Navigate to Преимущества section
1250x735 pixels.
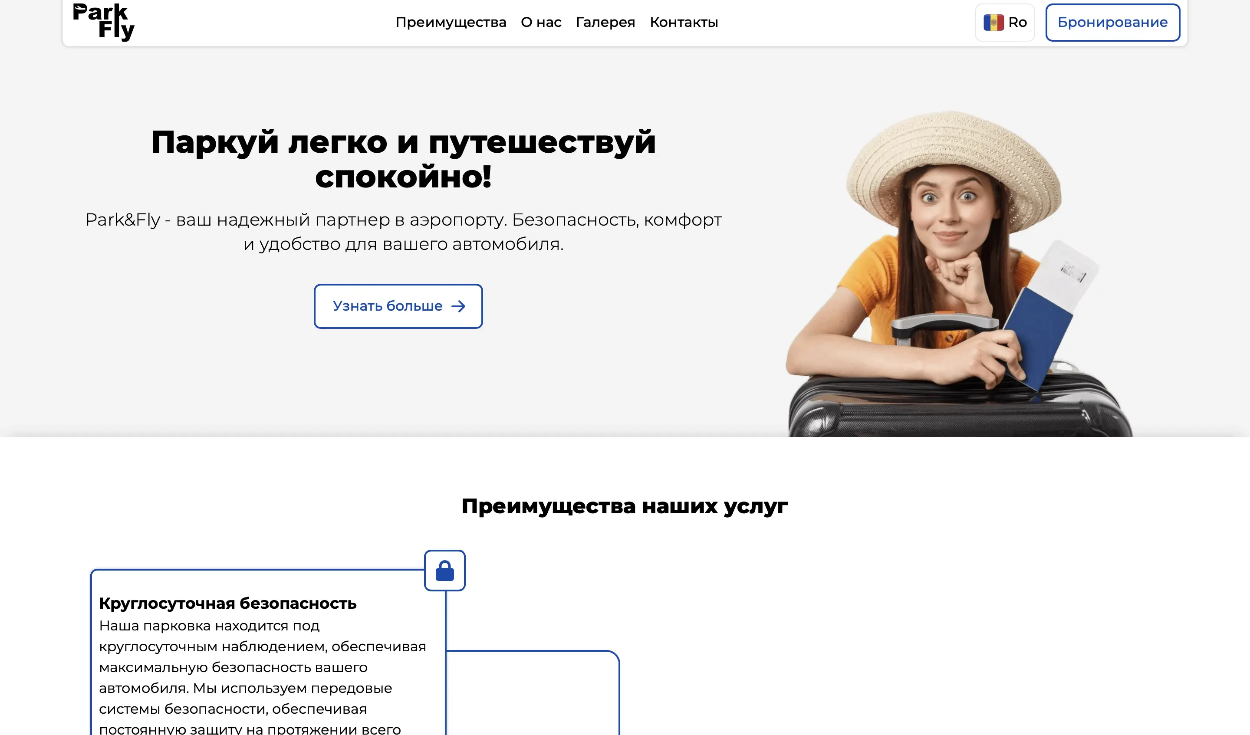click(x=451, y=22)
